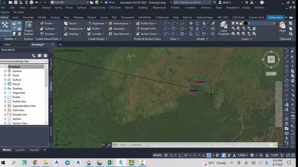The width and height of the screenshot is (298, 167).
Task: Expand the Alignment node in Toolspace tree
Action: [5, 93]
